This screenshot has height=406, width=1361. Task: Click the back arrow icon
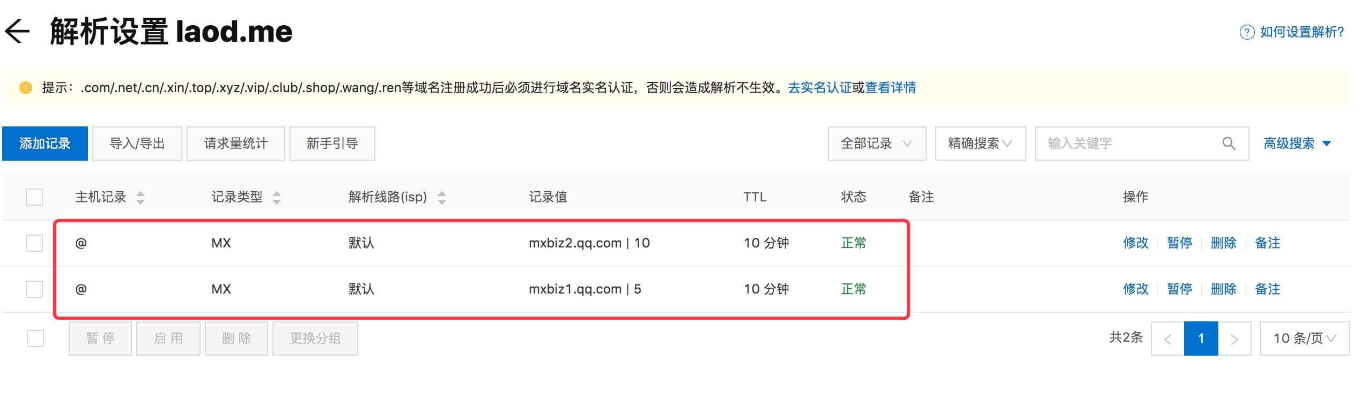click(17, 31)
